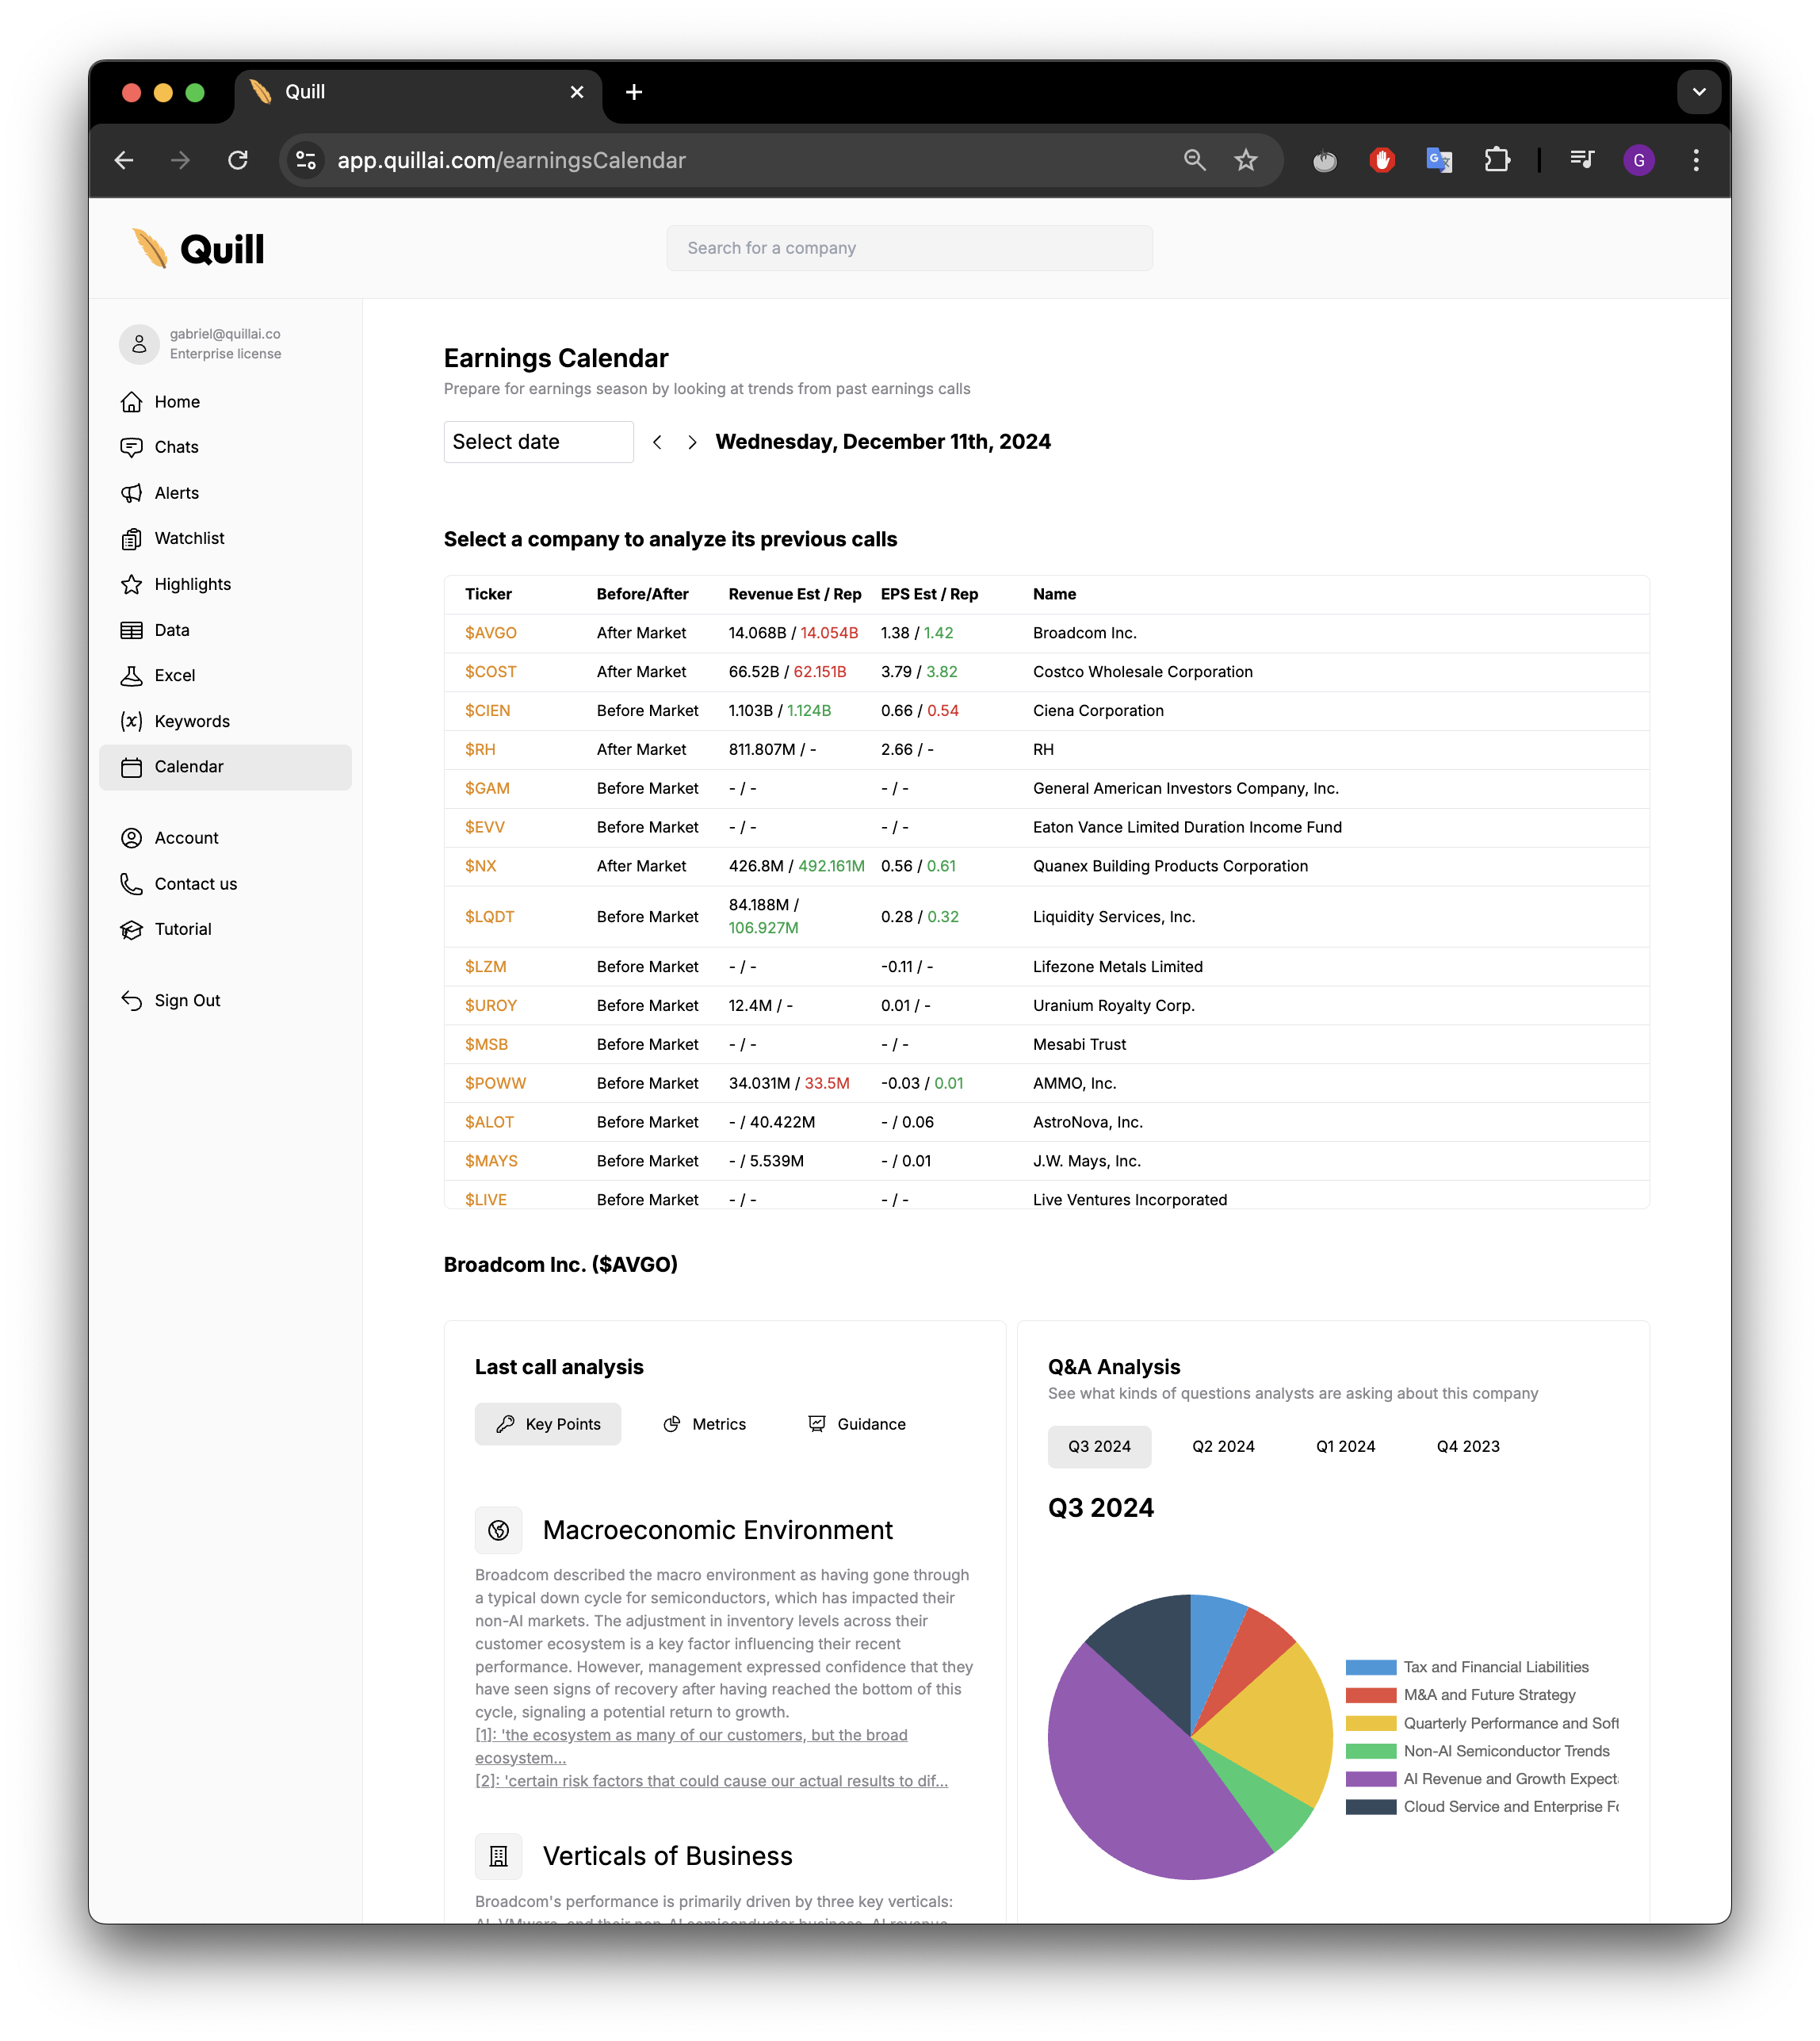Open Contact us phone item
This screenshot has width=1820, height=2041.
(x=225, y=884)
